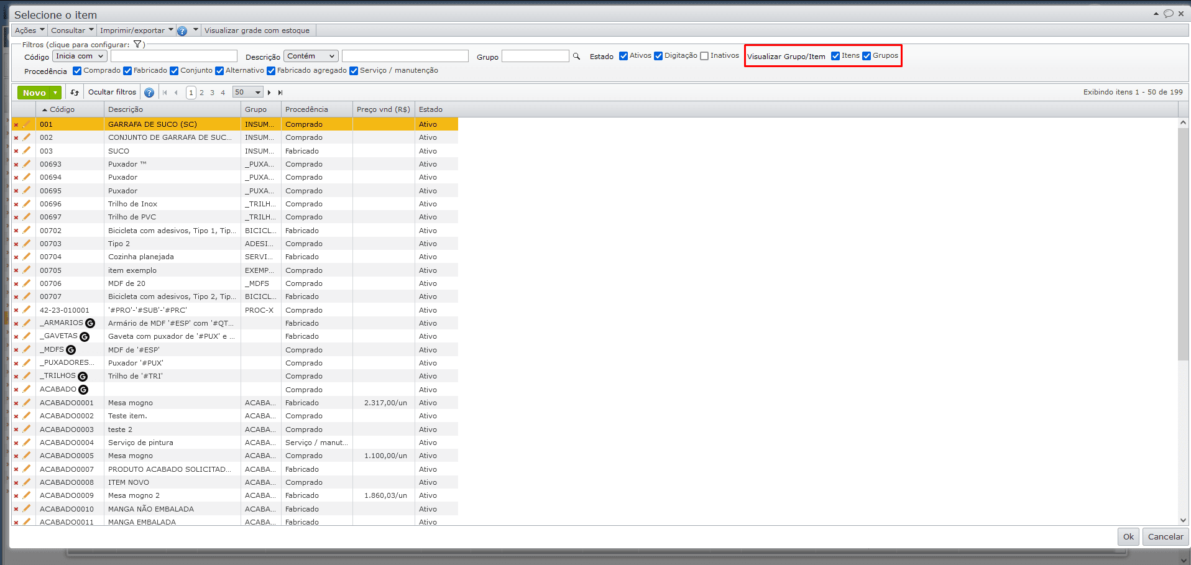Open help icon beside Ocultar filtros
1191x565 pixels.
(x=149, y=93)
